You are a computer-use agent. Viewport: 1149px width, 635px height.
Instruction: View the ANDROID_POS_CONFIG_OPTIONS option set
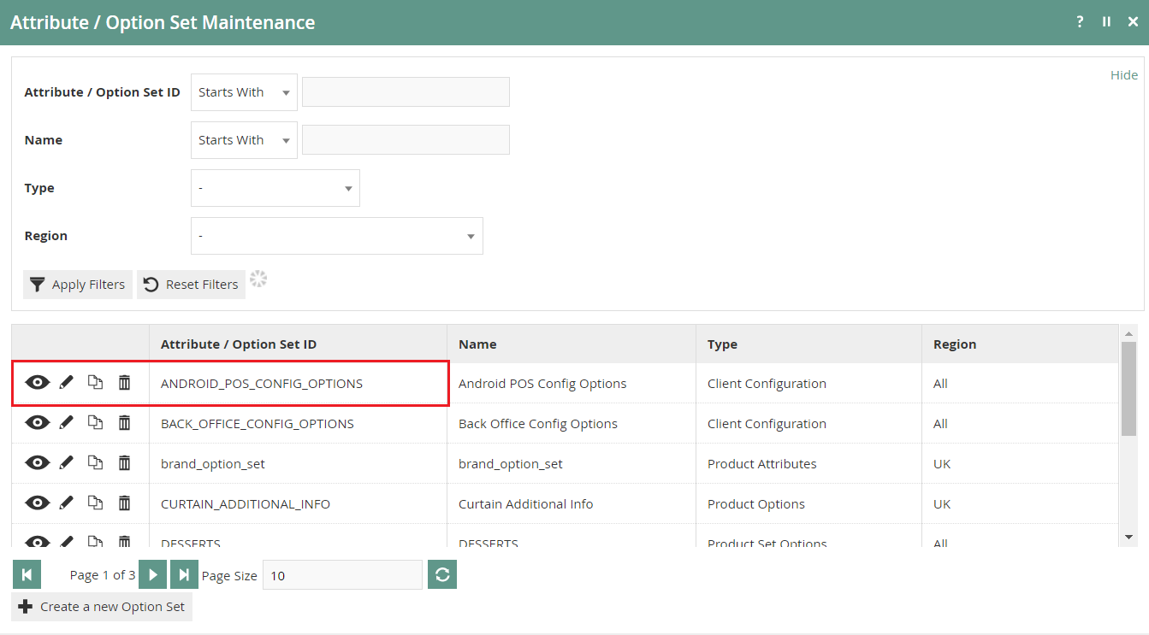[38, 382]
